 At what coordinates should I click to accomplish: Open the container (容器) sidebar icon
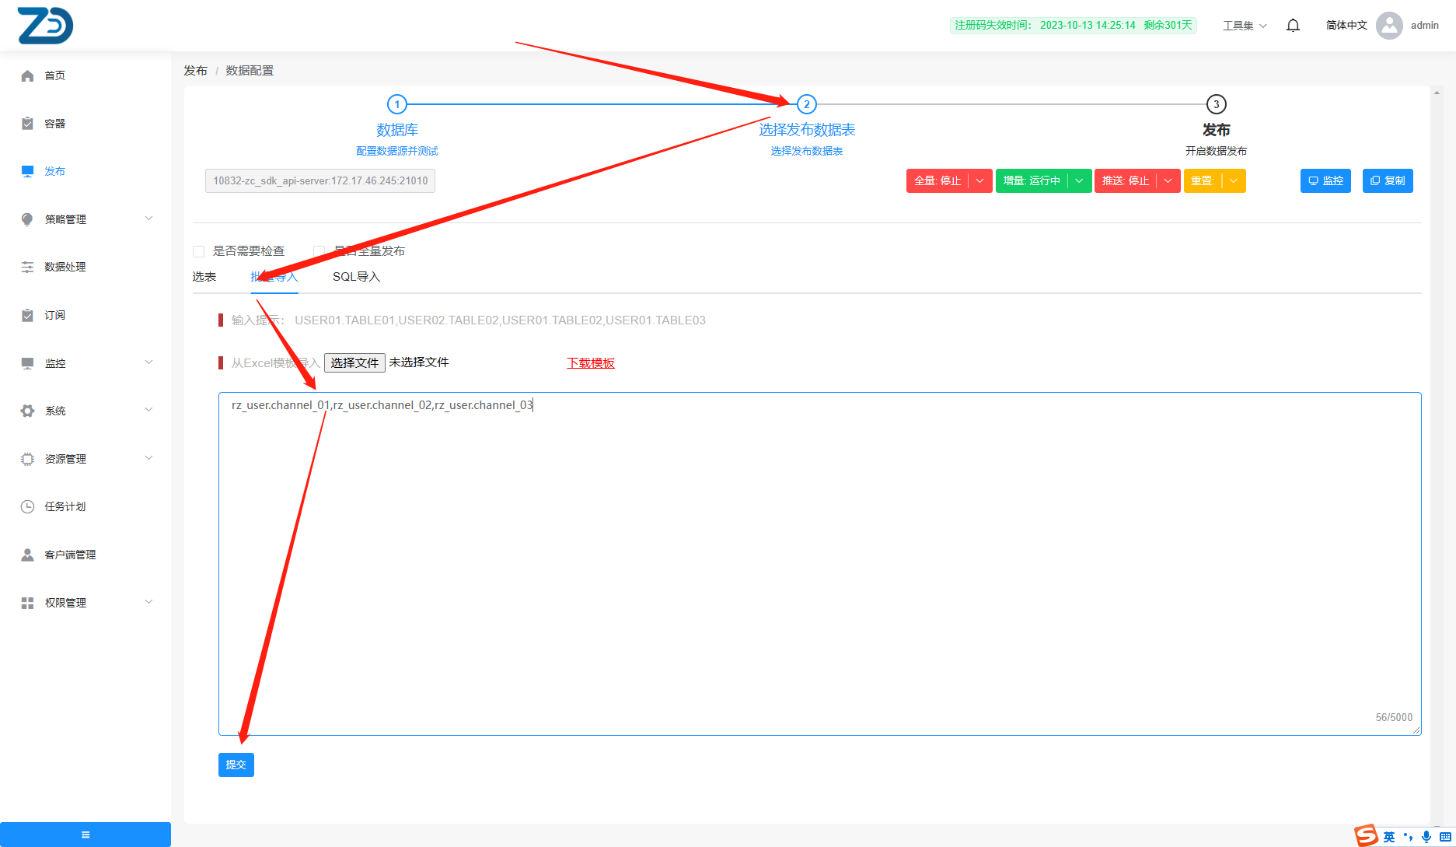pos(28,124)
